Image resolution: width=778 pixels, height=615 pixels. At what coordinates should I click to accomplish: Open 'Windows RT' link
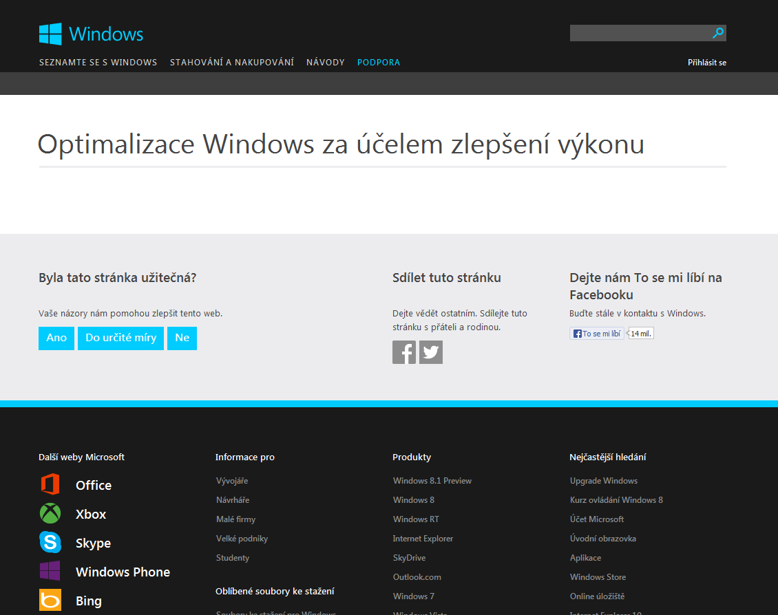[x=416, y=519]
